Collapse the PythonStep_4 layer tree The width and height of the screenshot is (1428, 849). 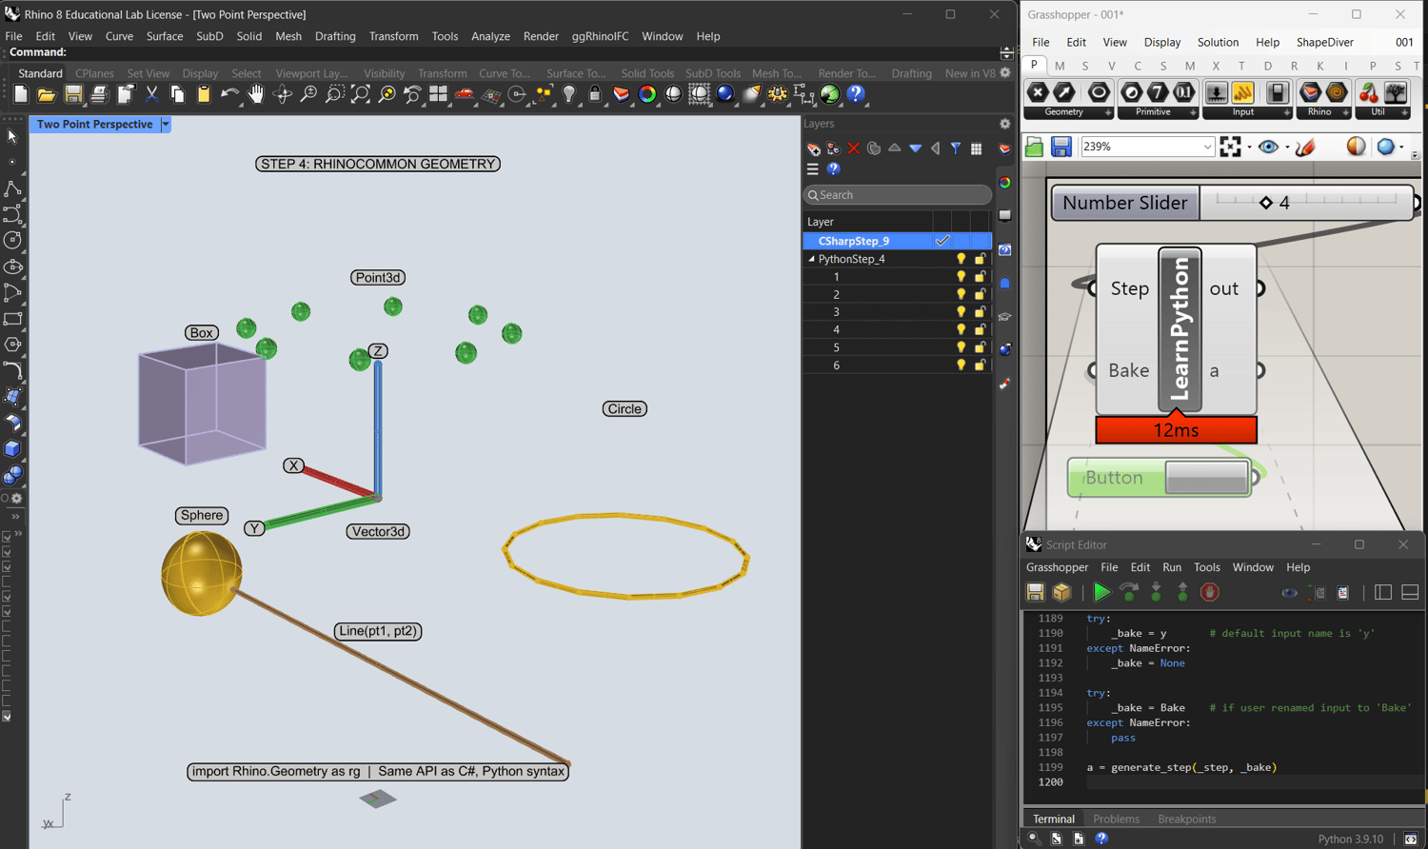pyautogui.click(x=811, y=259)
